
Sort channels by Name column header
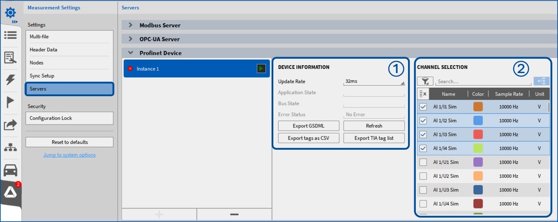coord(448,94)
